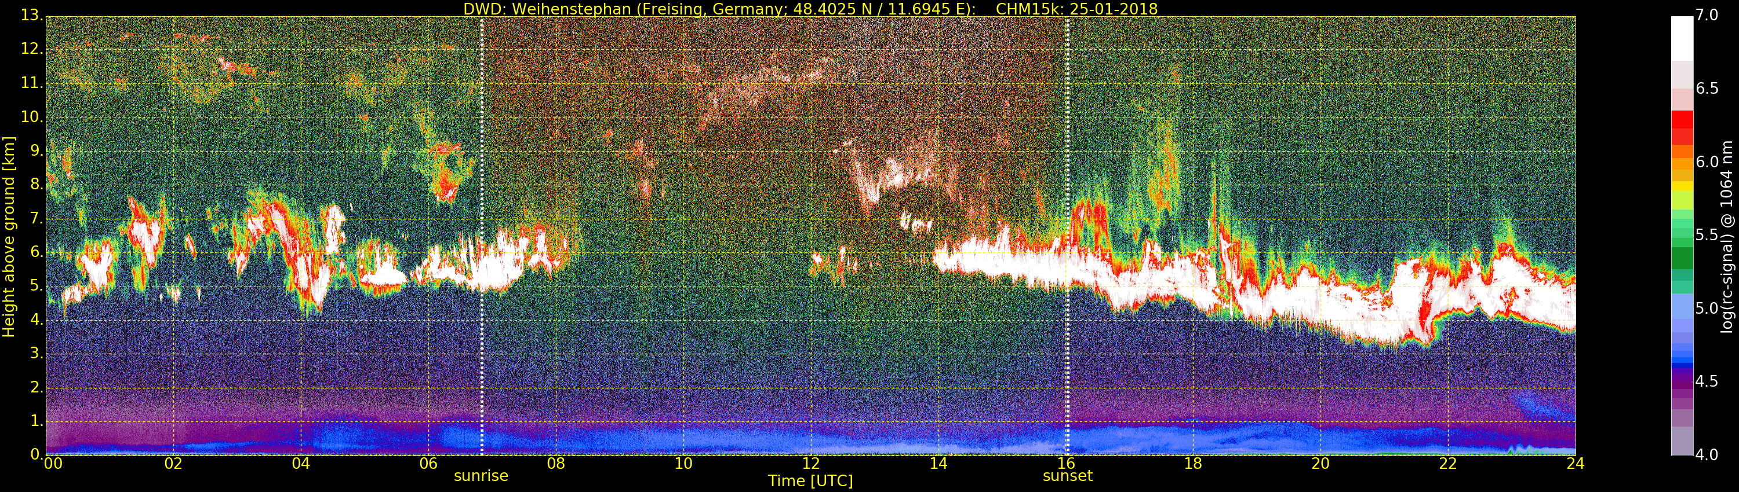Click the 'sunrise' label below the time axis
This screenshot has height=492, width=1739.
(x=481, y=476)
